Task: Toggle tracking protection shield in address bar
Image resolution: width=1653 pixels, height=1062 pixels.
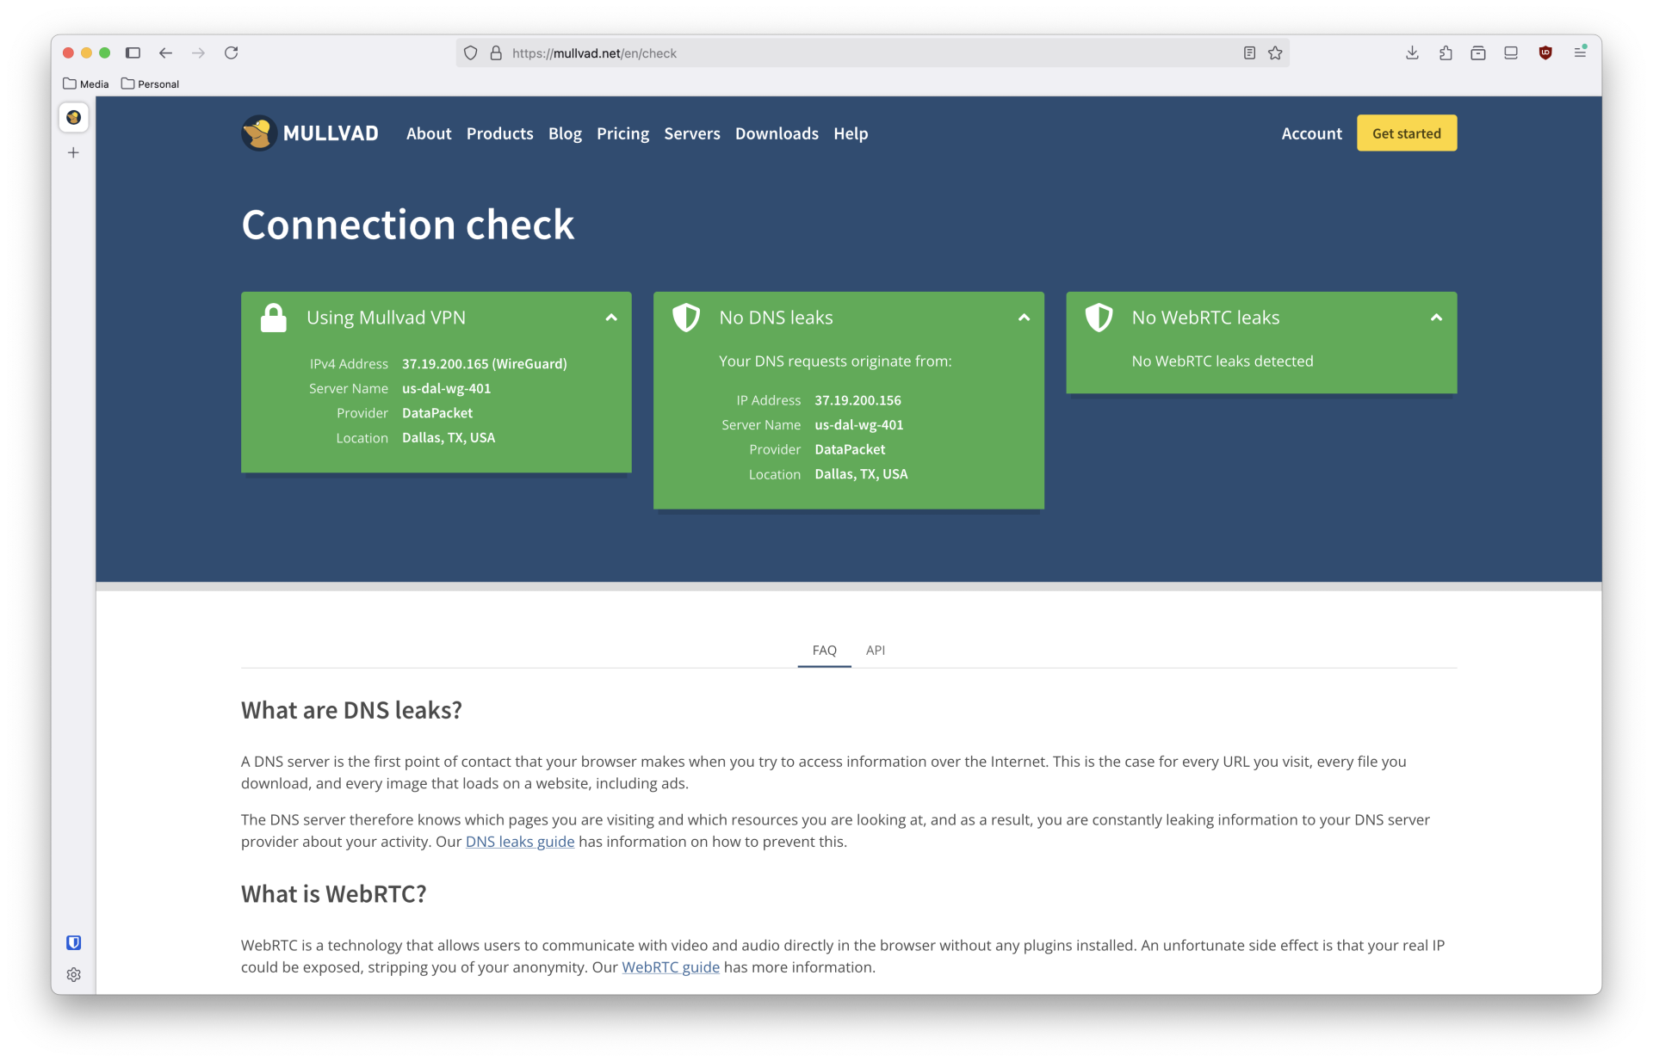Action: 470,52
